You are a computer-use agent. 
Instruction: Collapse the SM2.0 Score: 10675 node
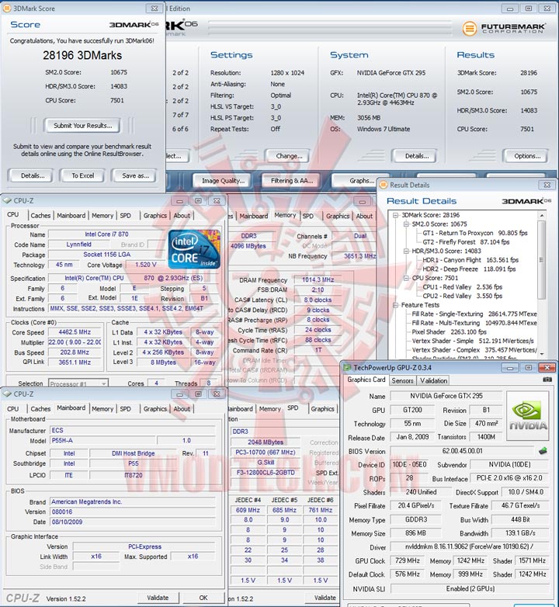pos(406,224)
